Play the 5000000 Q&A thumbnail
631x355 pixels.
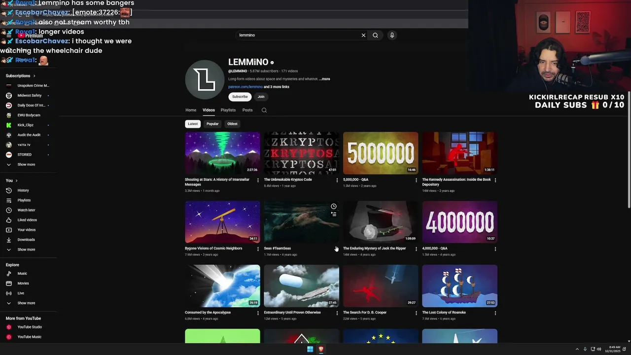click(x=381, y=153)
